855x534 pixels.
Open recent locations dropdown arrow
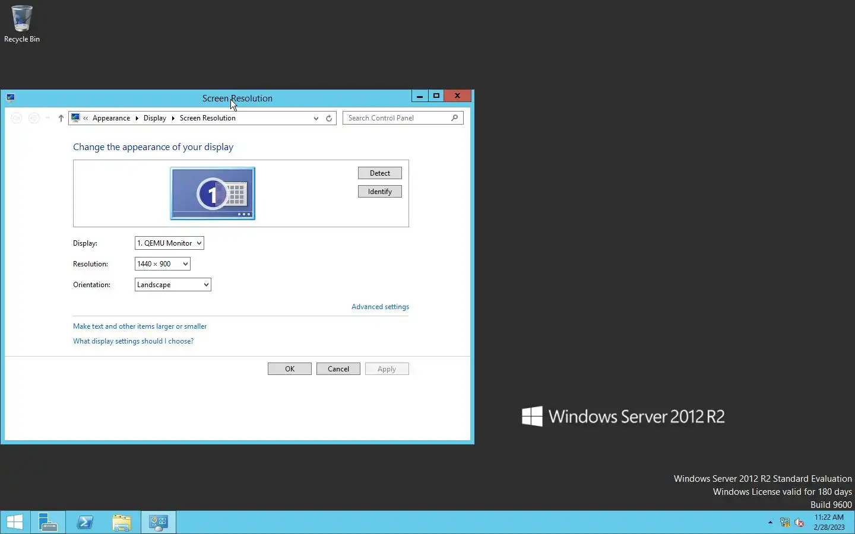tap(47, 118)
